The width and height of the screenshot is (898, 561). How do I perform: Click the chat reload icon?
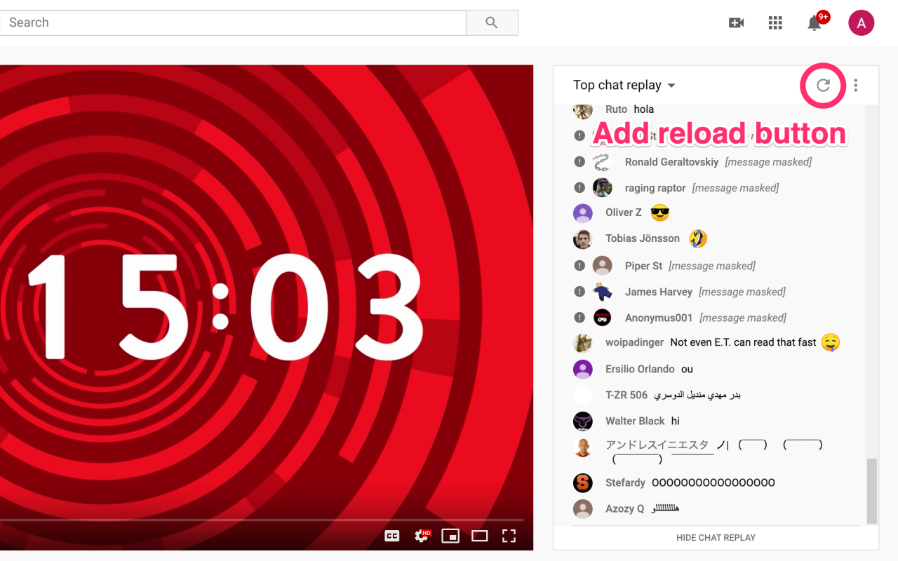point(823,86)
